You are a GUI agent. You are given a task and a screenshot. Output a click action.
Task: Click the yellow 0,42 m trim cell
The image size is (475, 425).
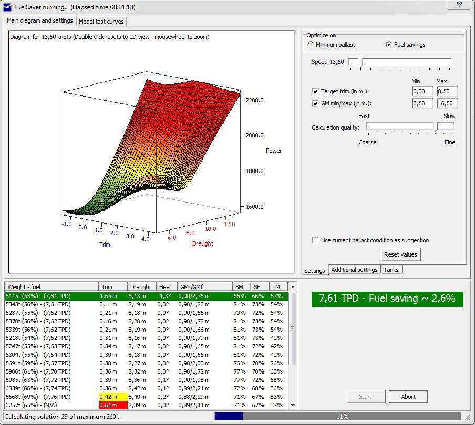point(113,397)
